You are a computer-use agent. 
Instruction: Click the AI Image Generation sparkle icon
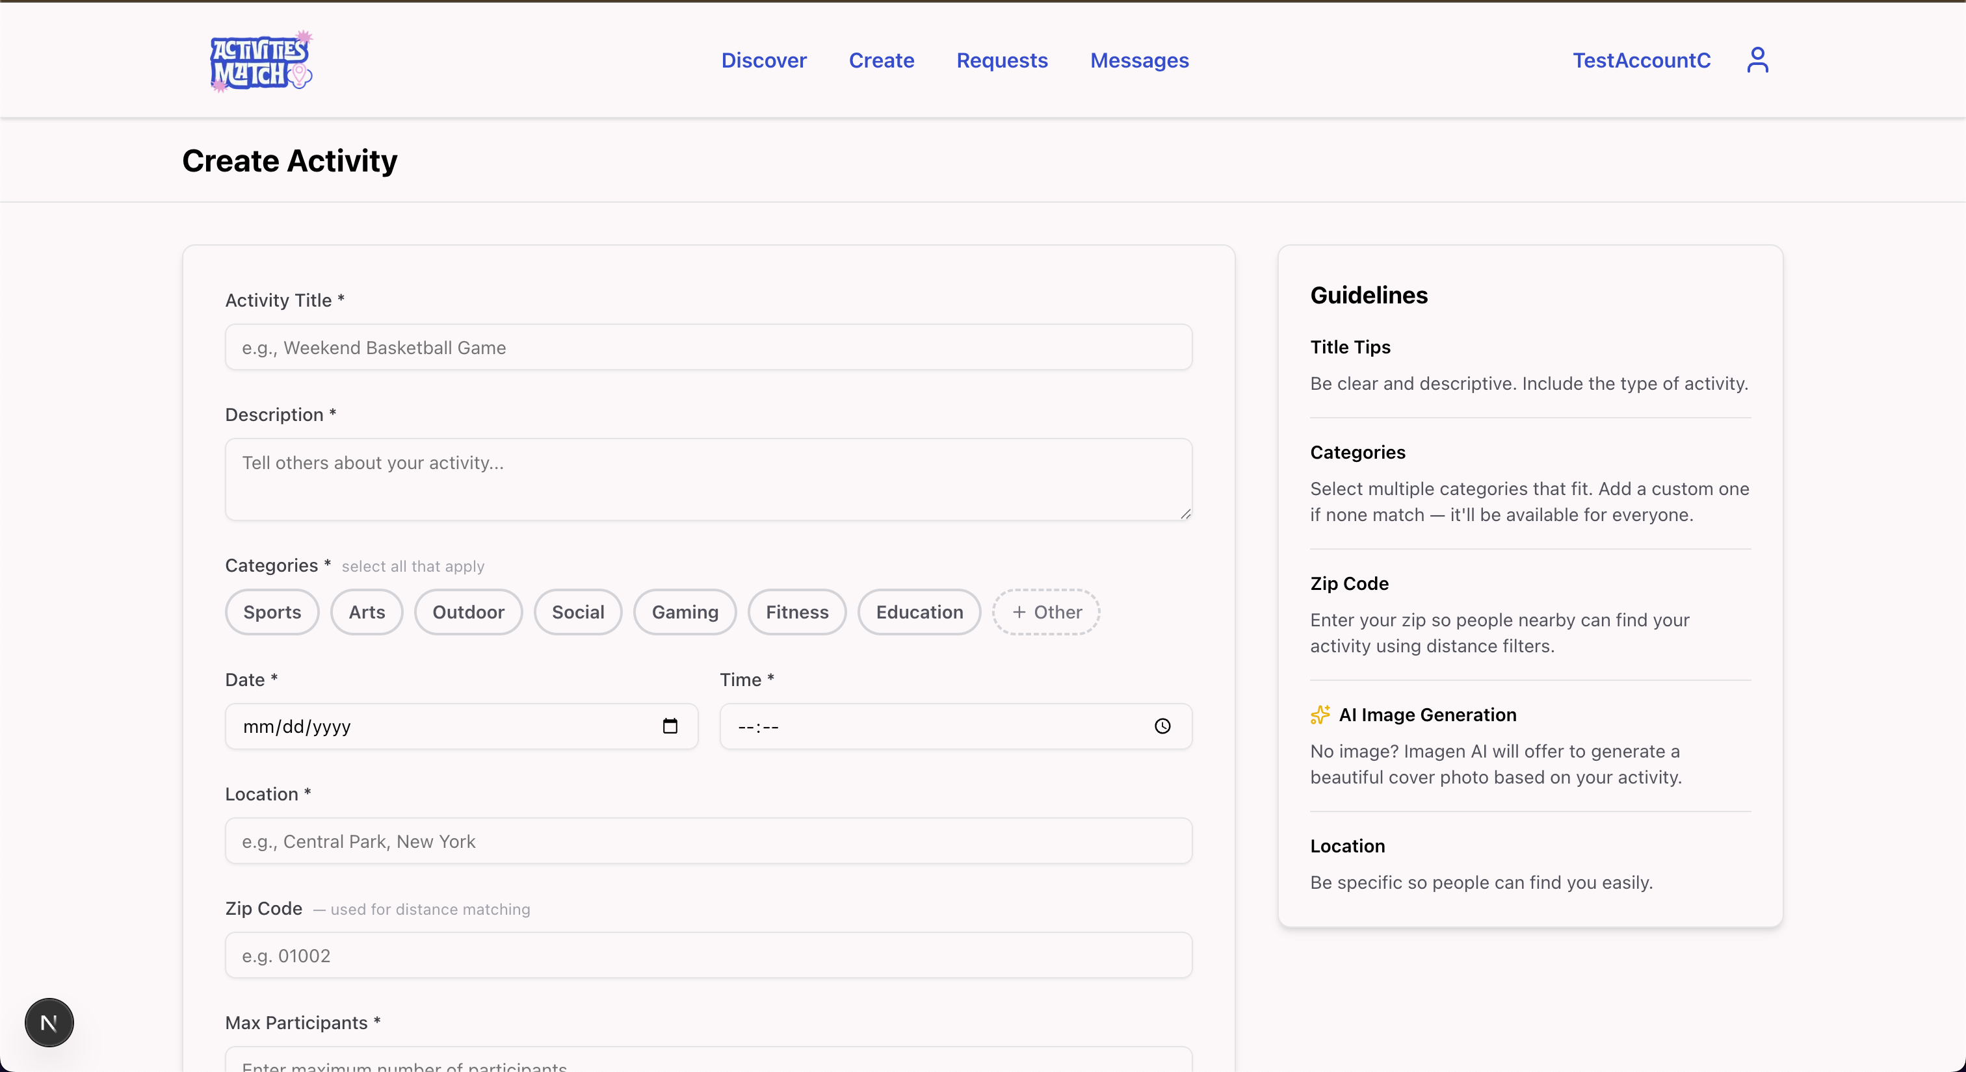click(x=1320, y=715)
